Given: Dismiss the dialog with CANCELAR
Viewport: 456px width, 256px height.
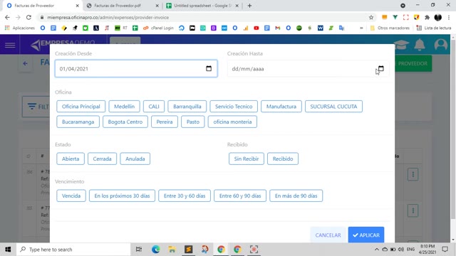Looking at the screenshot, I should pos(328,235).
